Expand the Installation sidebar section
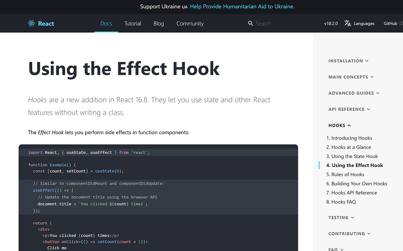 (x=349, y=61)
